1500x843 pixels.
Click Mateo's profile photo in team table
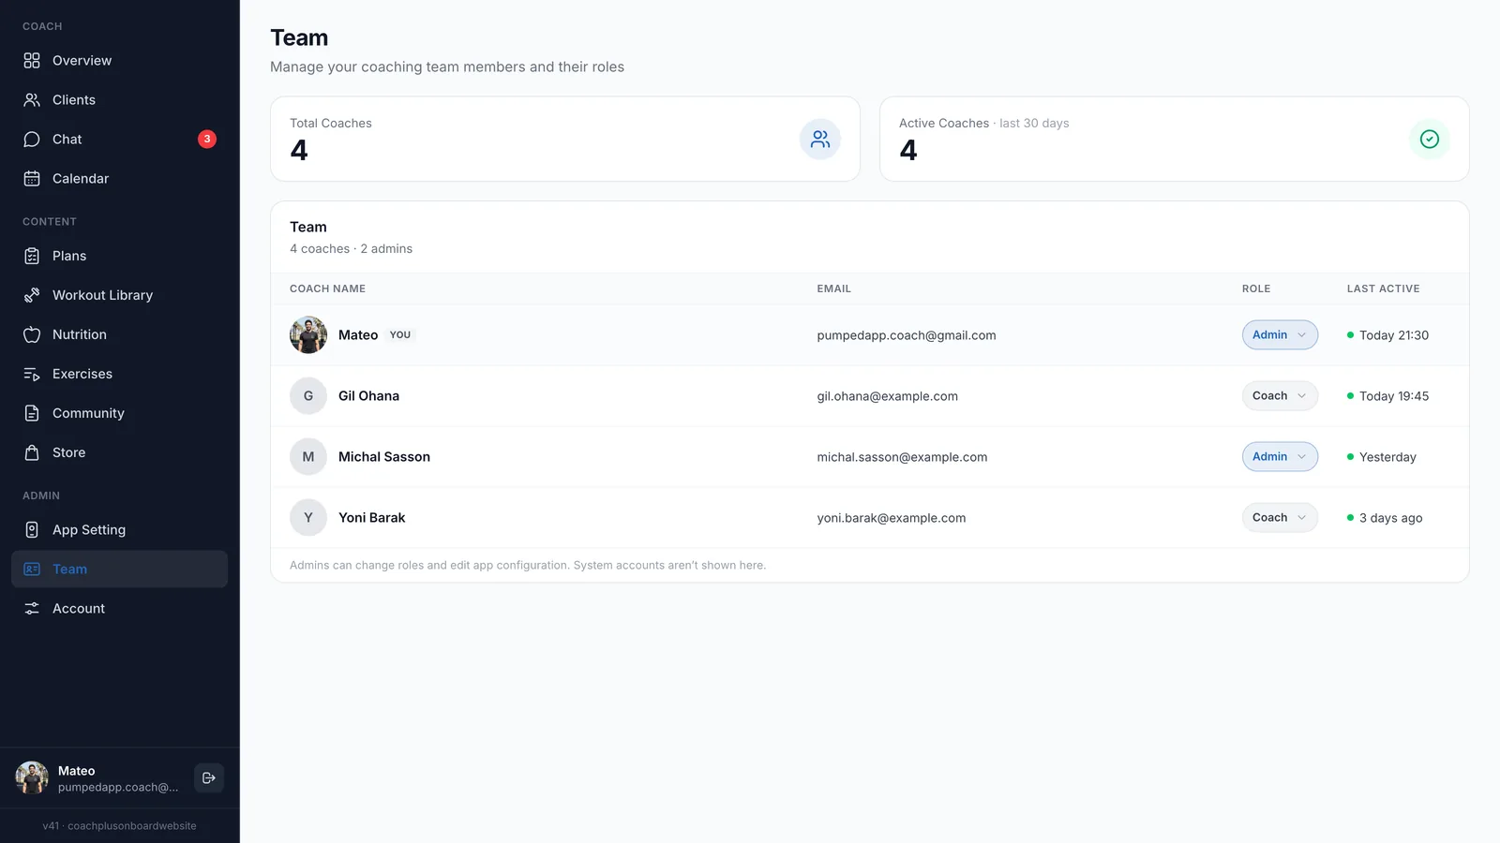click(x=308, y=334)
